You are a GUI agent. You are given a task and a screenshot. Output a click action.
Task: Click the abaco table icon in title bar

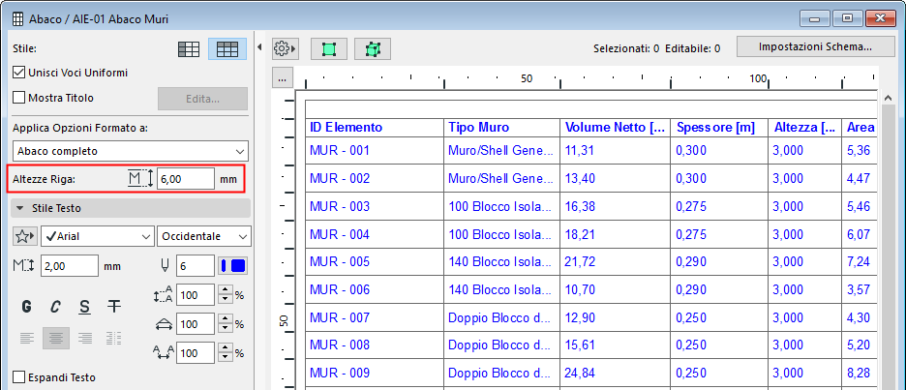[x=18, y=19]
